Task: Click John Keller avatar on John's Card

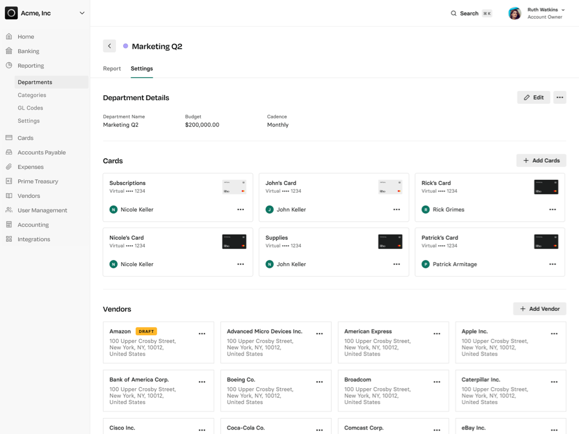Action: [x=270, y=210]
